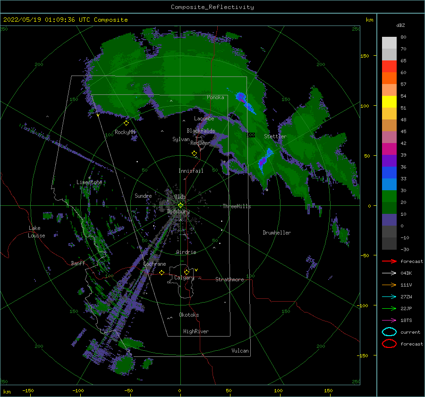Click the ThreeHills town label

click(237, 206)
